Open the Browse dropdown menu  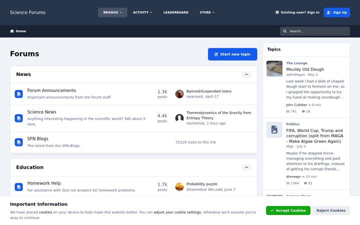[x=112, y=12]
